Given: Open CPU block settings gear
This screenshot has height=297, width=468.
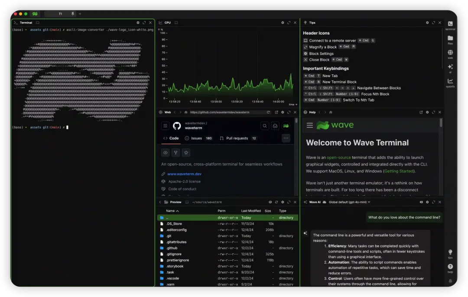Looking at the screenshot, I should pyautogui.click(x=283, y=23).
